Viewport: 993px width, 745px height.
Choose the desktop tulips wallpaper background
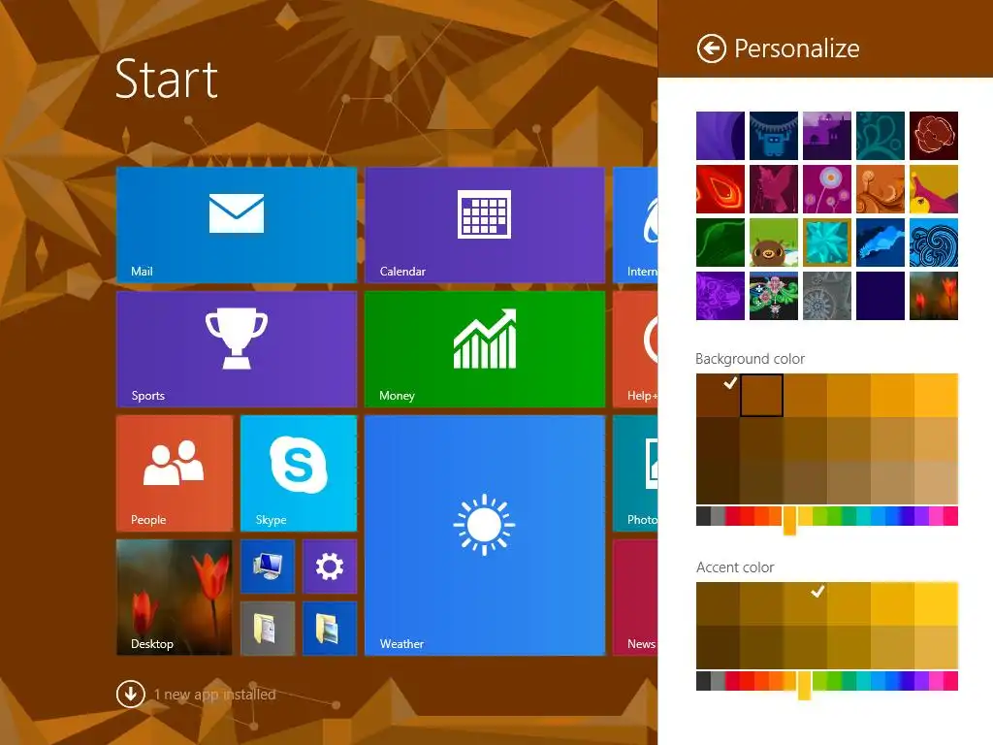tap(934, 296)
